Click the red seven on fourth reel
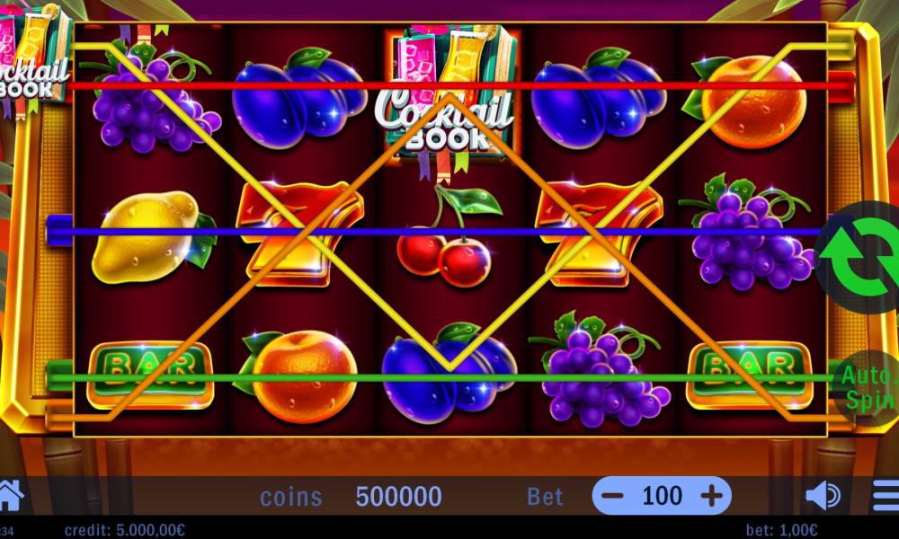The width and height of the screenshot is (899, 539). tap(599, 234)
